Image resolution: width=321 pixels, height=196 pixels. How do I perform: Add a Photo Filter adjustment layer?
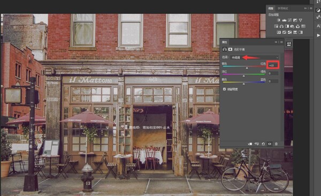[292, 26]
